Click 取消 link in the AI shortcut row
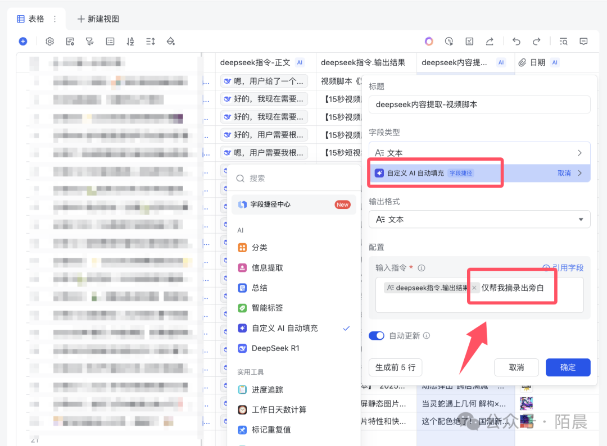 tap(564, 173)
